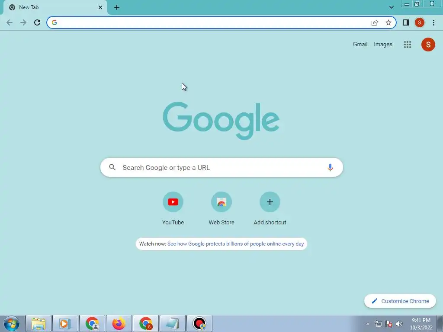443x332 pixels.
Task: Open the volume speaker tray icon
Action: click(399, 324)
